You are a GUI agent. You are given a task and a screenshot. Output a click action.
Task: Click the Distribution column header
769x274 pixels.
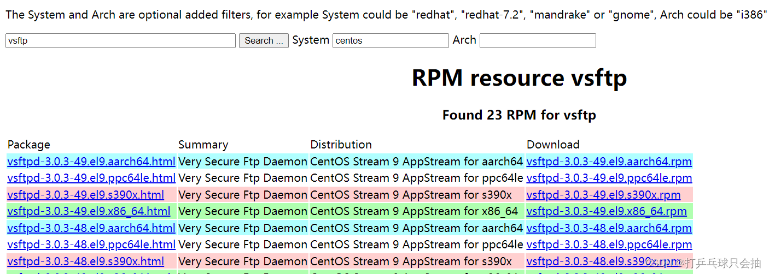(x=341, y=145)
